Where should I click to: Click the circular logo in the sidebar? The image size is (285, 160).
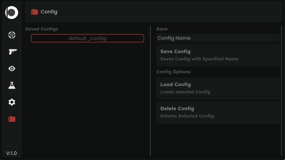(x=12, y=13)
